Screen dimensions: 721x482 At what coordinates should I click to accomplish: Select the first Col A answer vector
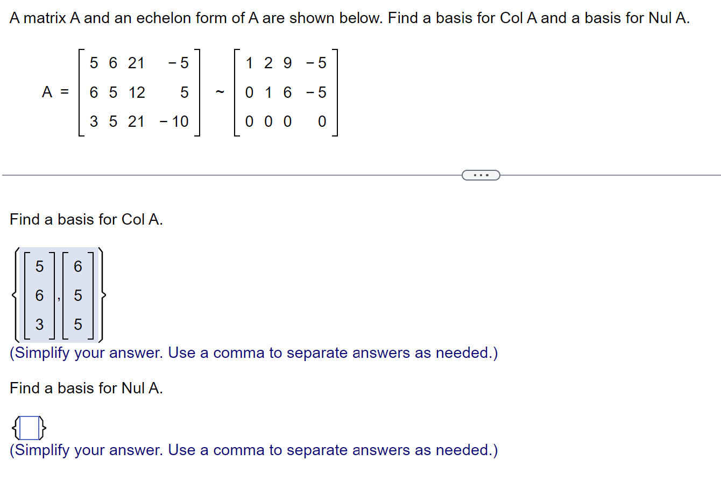pyautogui.click(x=39, y=294)
